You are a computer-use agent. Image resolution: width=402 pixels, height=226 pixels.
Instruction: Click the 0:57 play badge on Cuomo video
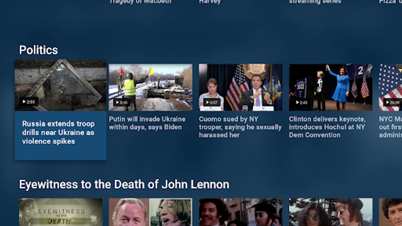pos(212,102)
